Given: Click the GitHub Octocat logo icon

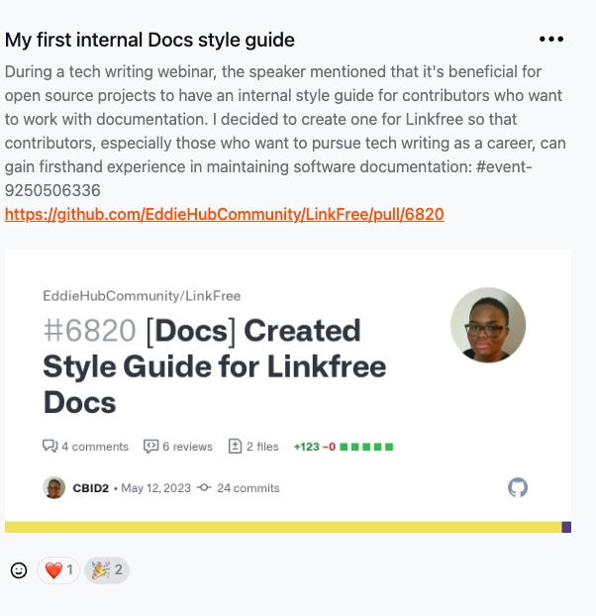Looking at the screenshot, I should pyautogui.click(x=518, y=487).
